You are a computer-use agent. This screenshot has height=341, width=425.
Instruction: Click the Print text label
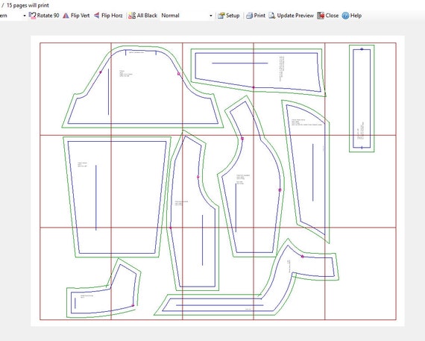(x=259, y=16)
